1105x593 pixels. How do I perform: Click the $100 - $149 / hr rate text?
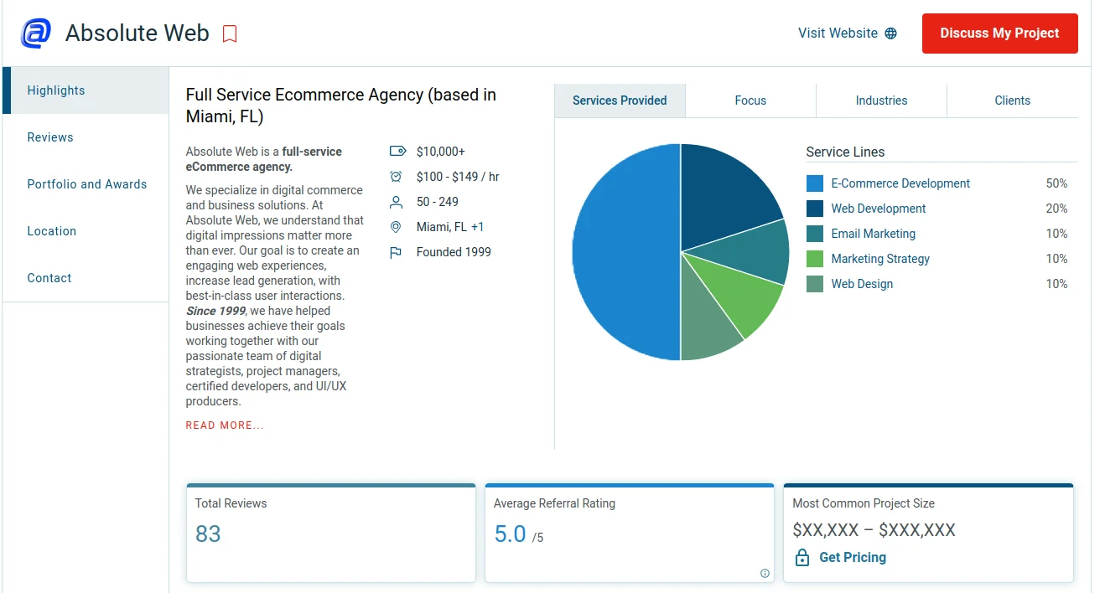(458, 177)
